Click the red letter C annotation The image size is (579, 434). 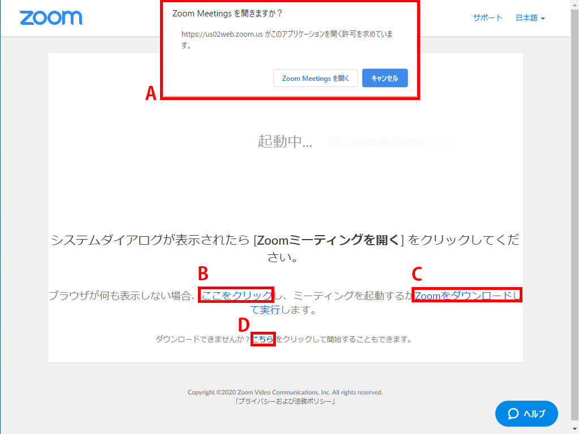(417, 274)
